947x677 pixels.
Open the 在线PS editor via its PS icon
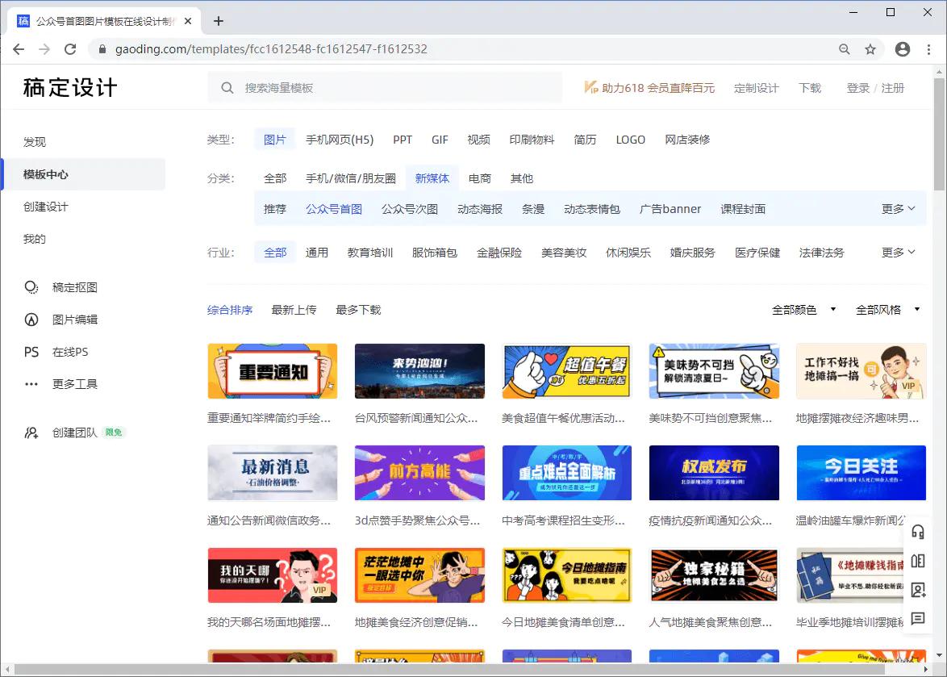coord(31,352)
